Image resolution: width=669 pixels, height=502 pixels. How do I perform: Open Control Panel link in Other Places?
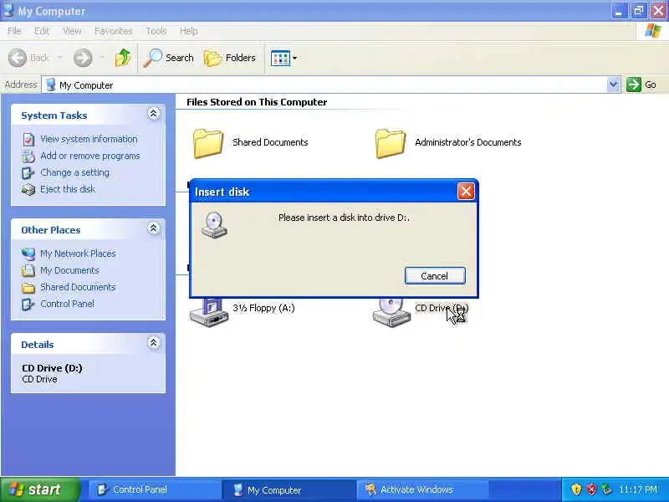coord(67,304)
